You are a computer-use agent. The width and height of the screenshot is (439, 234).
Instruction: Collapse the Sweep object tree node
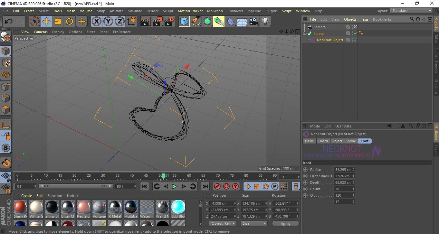[305, 33]
